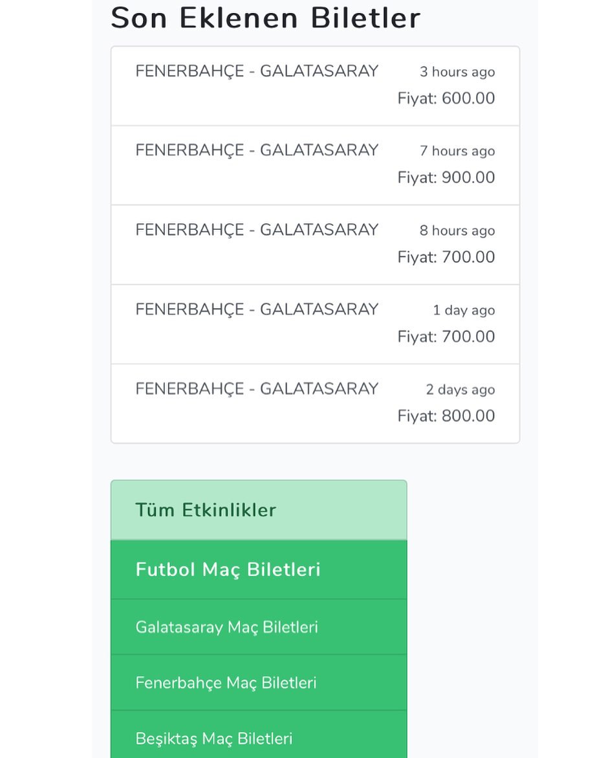Click price Fiyat: 700.00 in the 1 day ago row

point(446,337)
